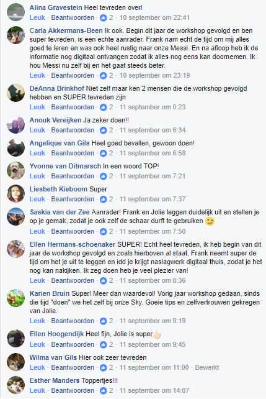Show edit history via Bewerkt on Wilma's comment
This screenshot has height=399, width=266.
coord(207,367)
